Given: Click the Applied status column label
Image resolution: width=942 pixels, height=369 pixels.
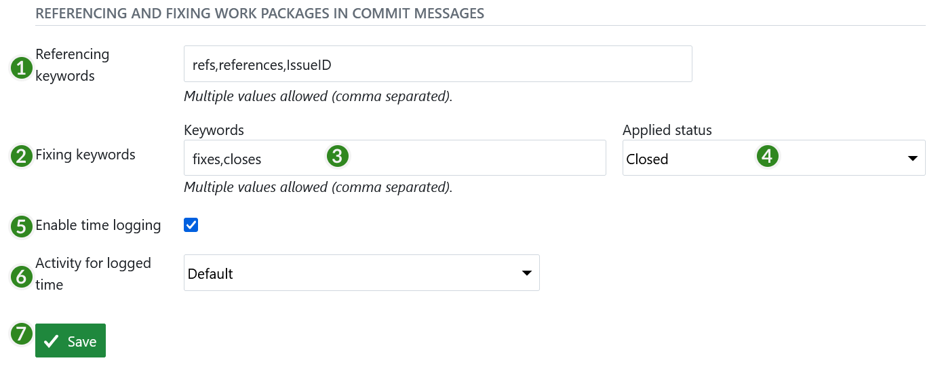Looking at the screenshot, I should tap(667, 130).
